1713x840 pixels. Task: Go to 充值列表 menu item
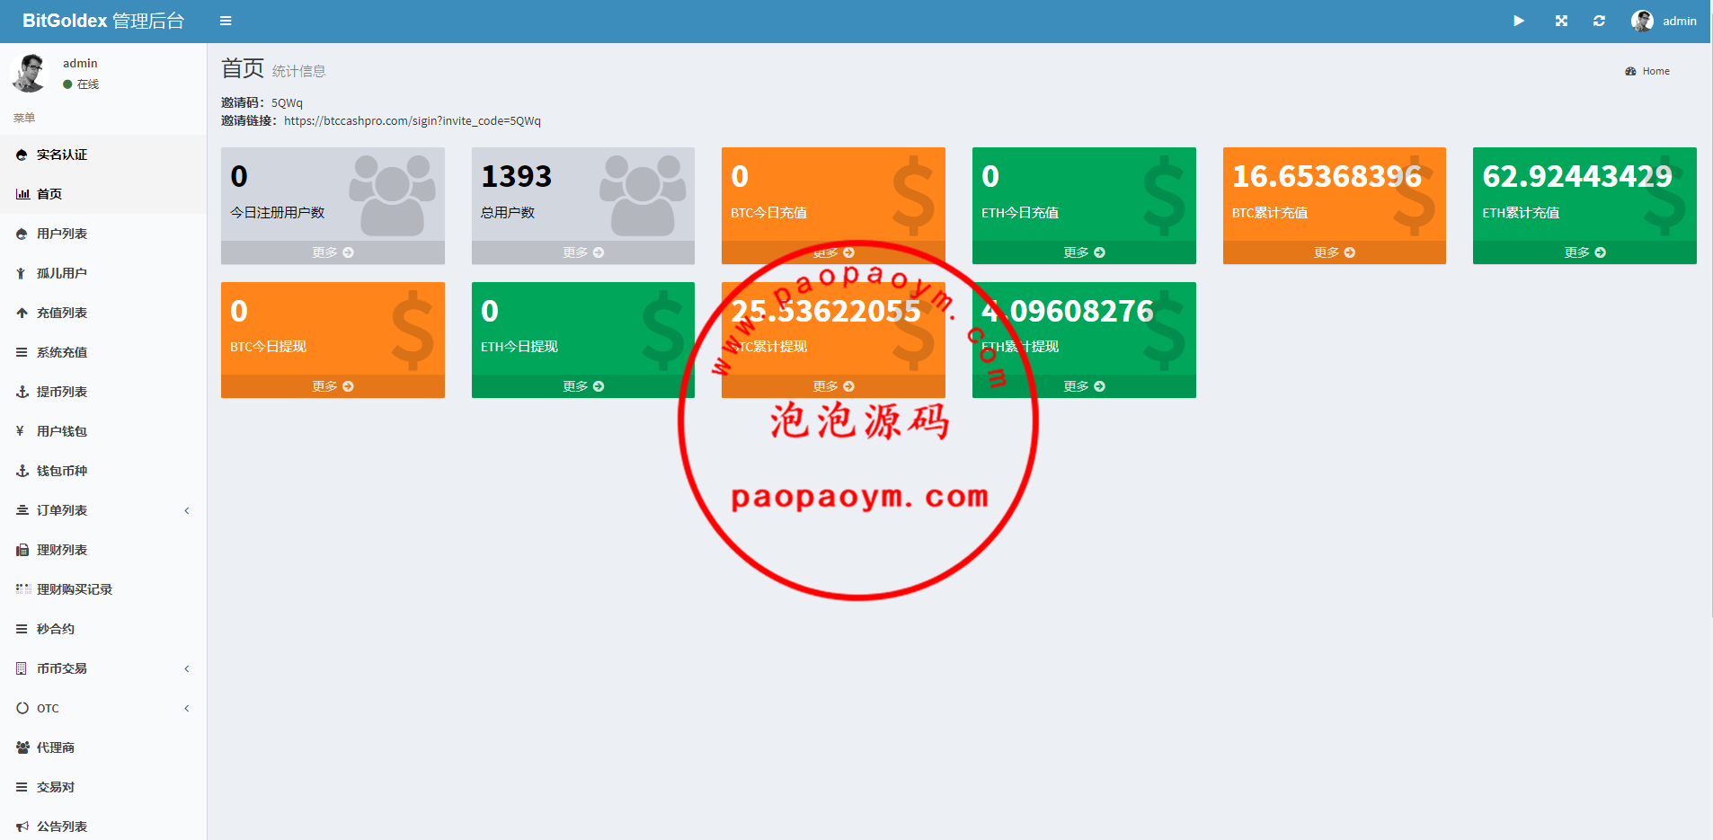61,313
